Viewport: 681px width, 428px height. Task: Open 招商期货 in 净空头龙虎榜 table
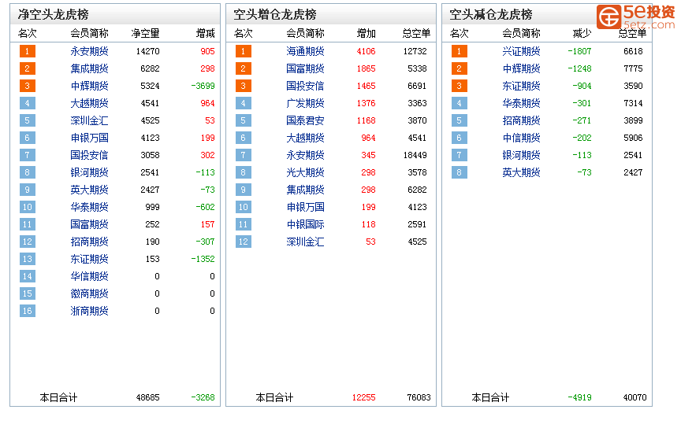(x=89, y=242)
